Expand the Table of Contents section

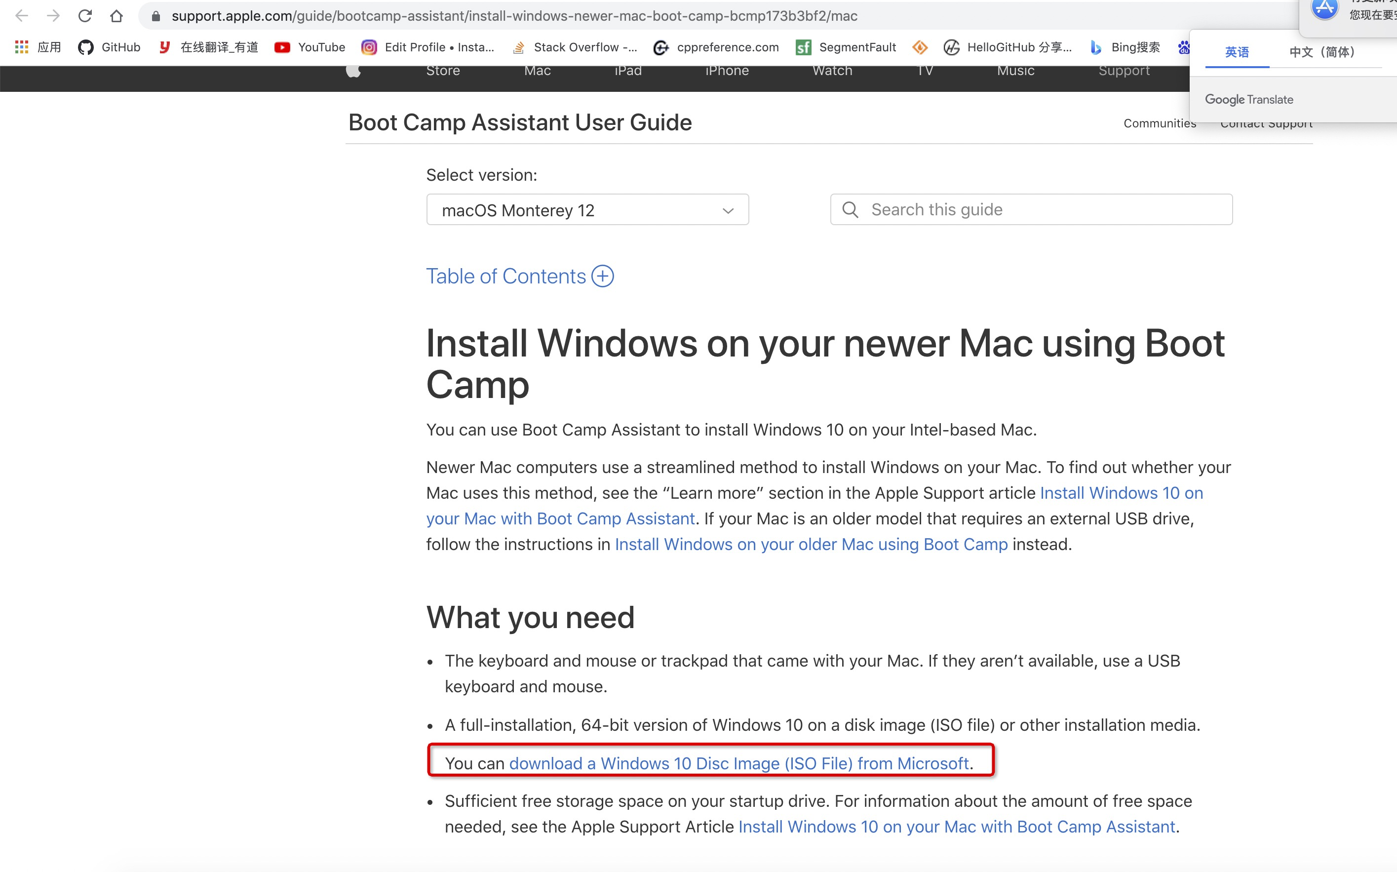pyautogui.click(x=603, y=275)
